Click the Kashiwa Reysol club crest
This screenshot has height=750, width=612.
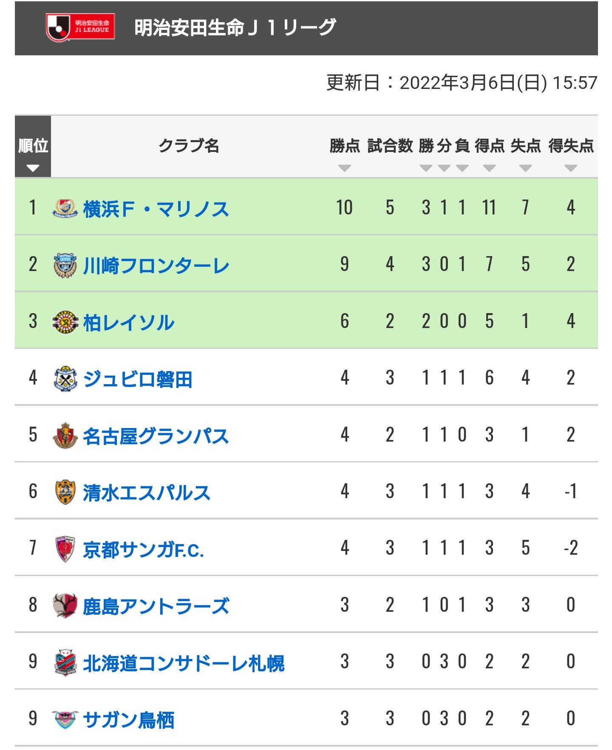(x=65, y=322)
